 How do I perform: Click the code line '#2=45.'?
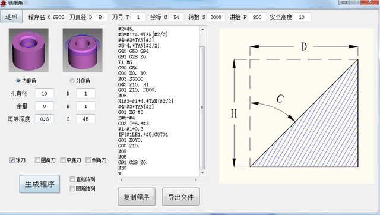click(126, 29)
